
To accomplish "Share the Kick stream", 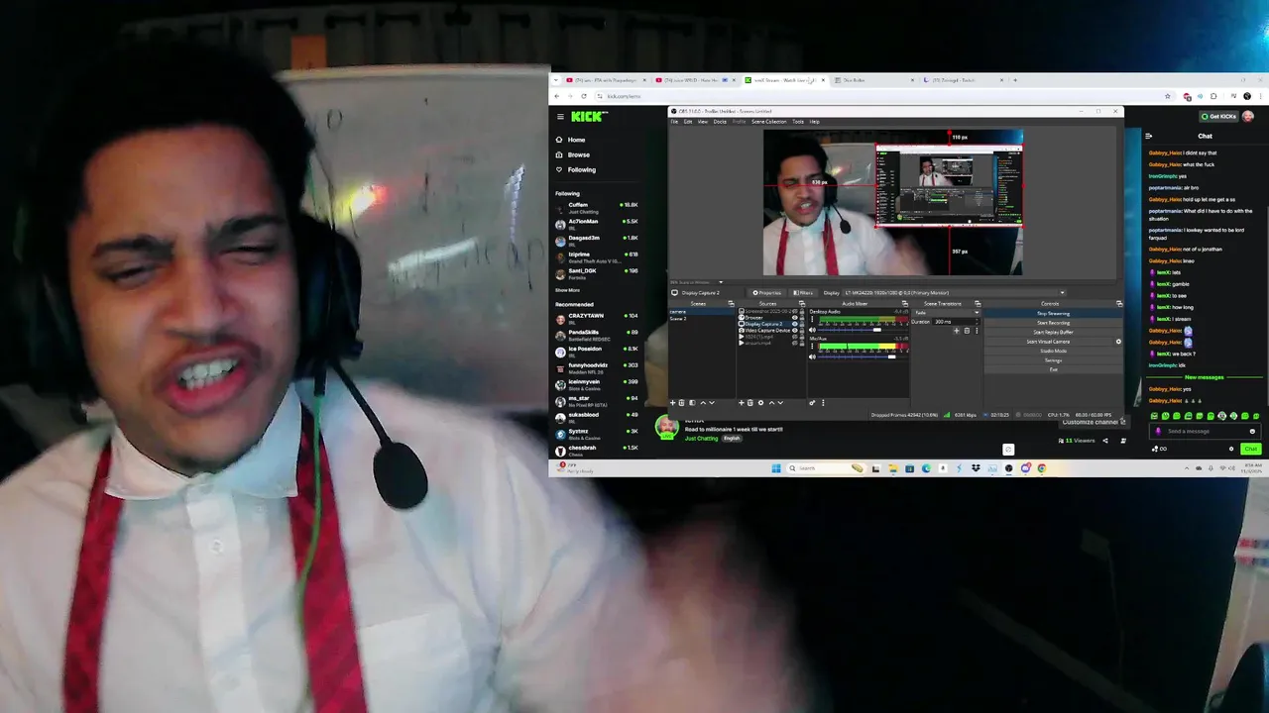I will tap(1105, 441).
